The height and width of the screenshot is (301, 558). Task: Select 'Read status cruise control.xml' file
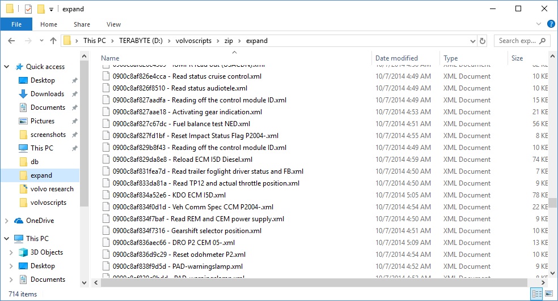(x=187, y=76)
